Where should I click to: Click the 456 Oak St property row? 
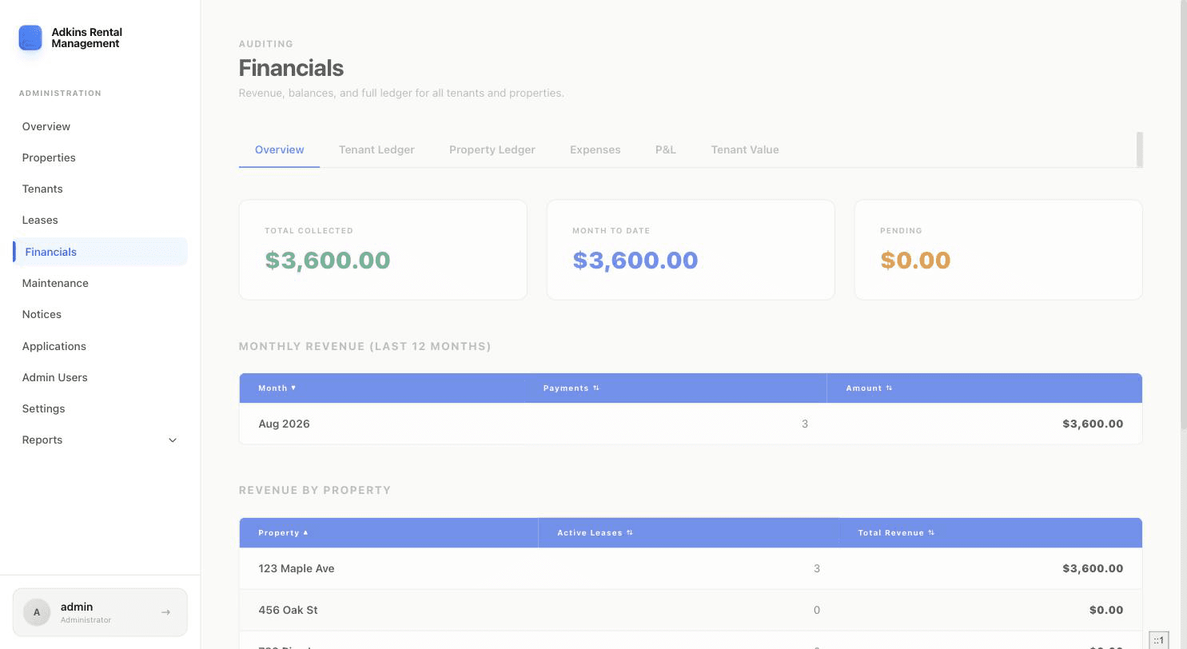click(691, 611)
